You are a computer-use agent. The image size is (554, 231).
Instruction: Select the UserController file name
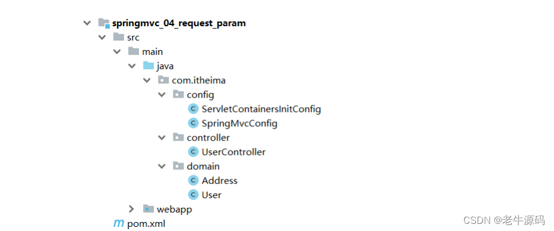pyautogui.click(x=234, y=152)
